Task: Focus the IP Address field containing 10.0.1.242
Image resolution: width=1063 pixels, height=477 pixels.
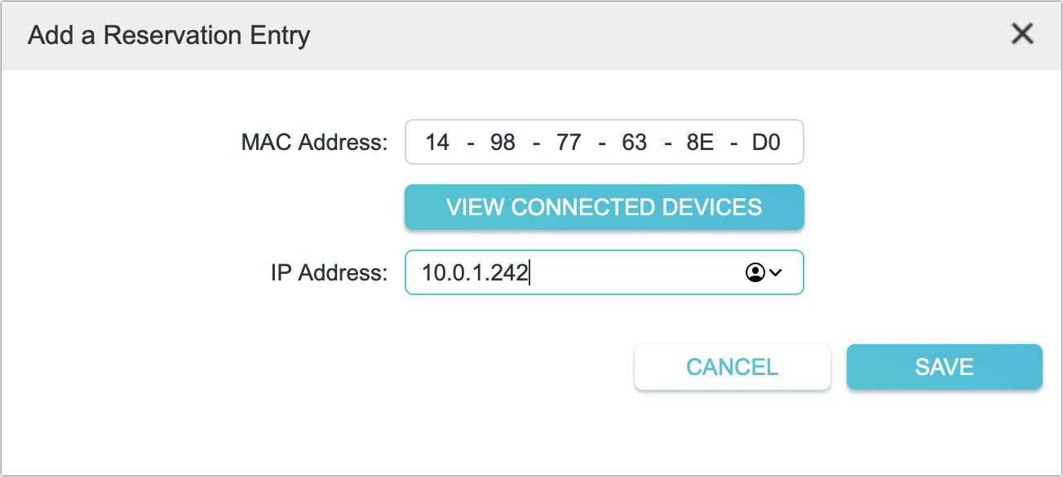Action: pyautogui.click(x=571, y=272)
